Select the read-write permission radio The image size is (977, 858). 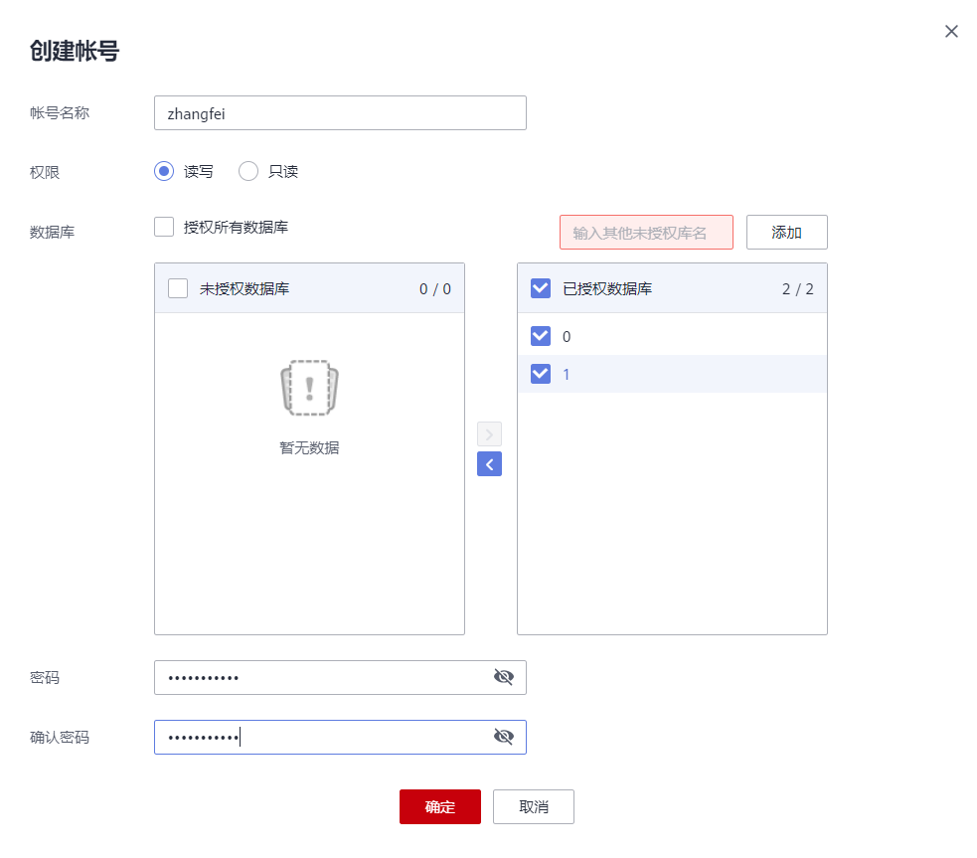(x=164, y=171)
